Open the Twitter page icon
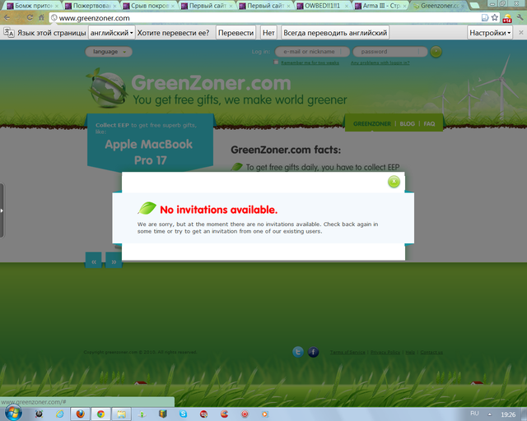The width and height of the screenshot is (527, 421). [298, 352]
